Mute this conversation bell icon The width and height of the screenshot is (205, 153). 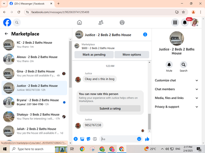point(169,65)
